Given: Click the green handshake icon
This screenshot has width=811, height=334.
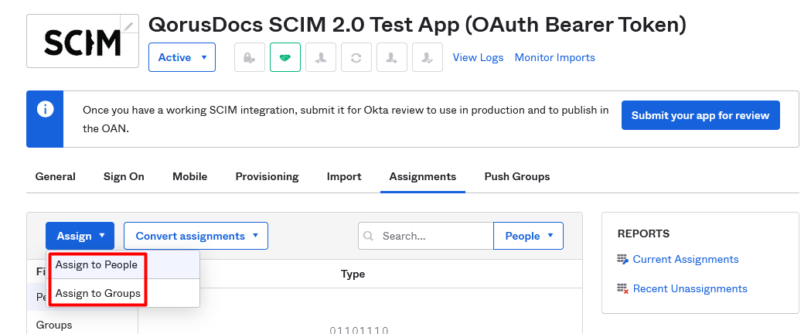Looking at the screenshot, I should pyautogui.click(x=285, y=57).
